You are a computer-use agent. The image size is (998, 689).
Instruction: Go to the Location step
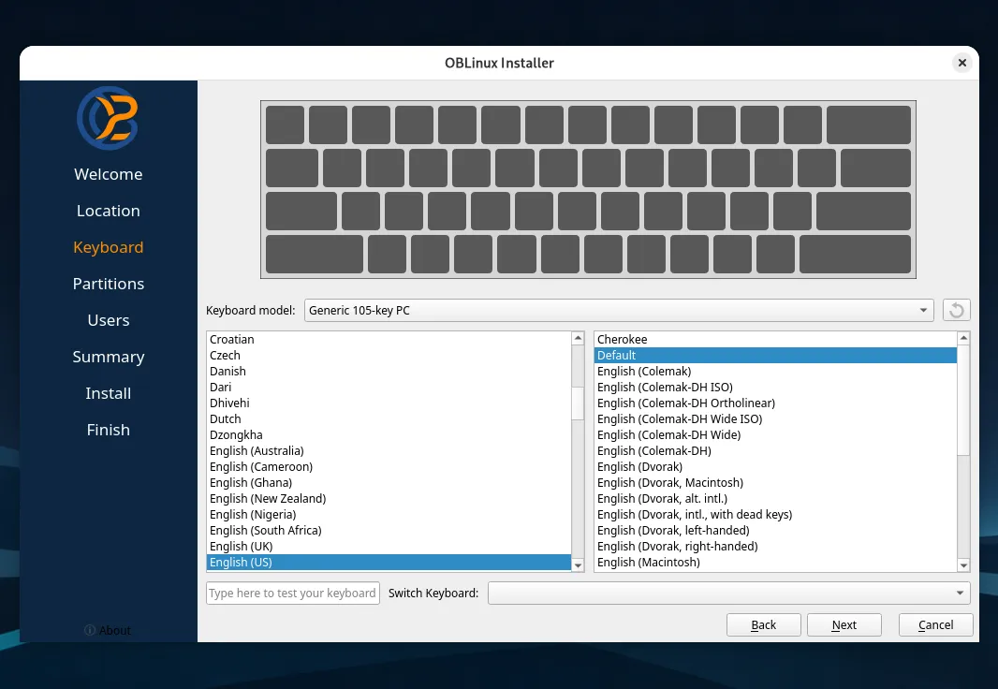point(109,211)
